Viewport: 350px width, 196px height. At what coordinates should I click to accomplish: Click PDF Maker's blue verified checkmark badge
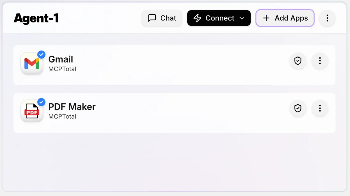(x=42, y=102)
